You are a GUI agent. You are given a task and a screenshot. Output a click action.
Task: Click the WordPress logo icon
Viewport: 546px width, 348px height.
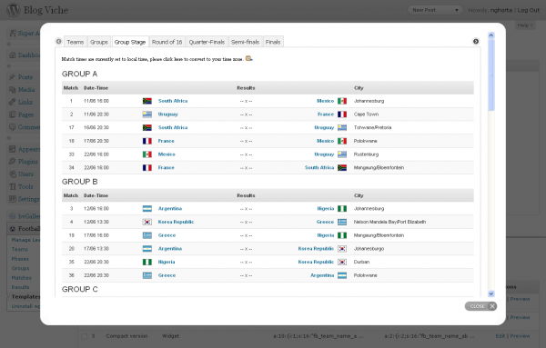click(x=14, y=10)
